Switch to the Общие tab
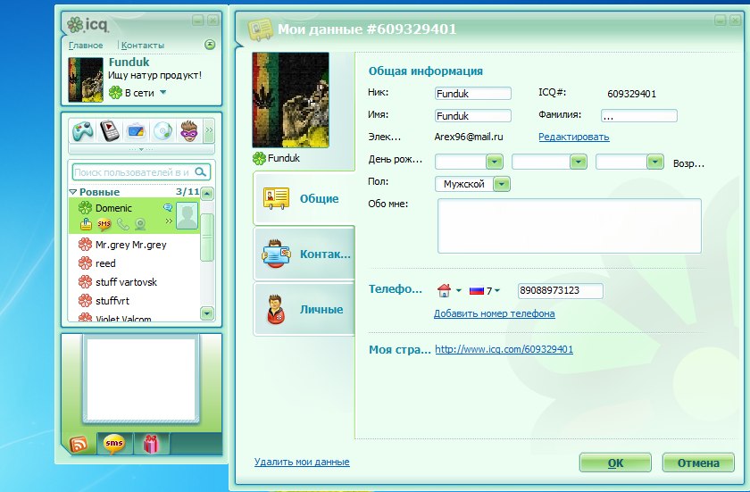This screenshot has height=492, width=750. pyautogui.click(x=304, y=198)
